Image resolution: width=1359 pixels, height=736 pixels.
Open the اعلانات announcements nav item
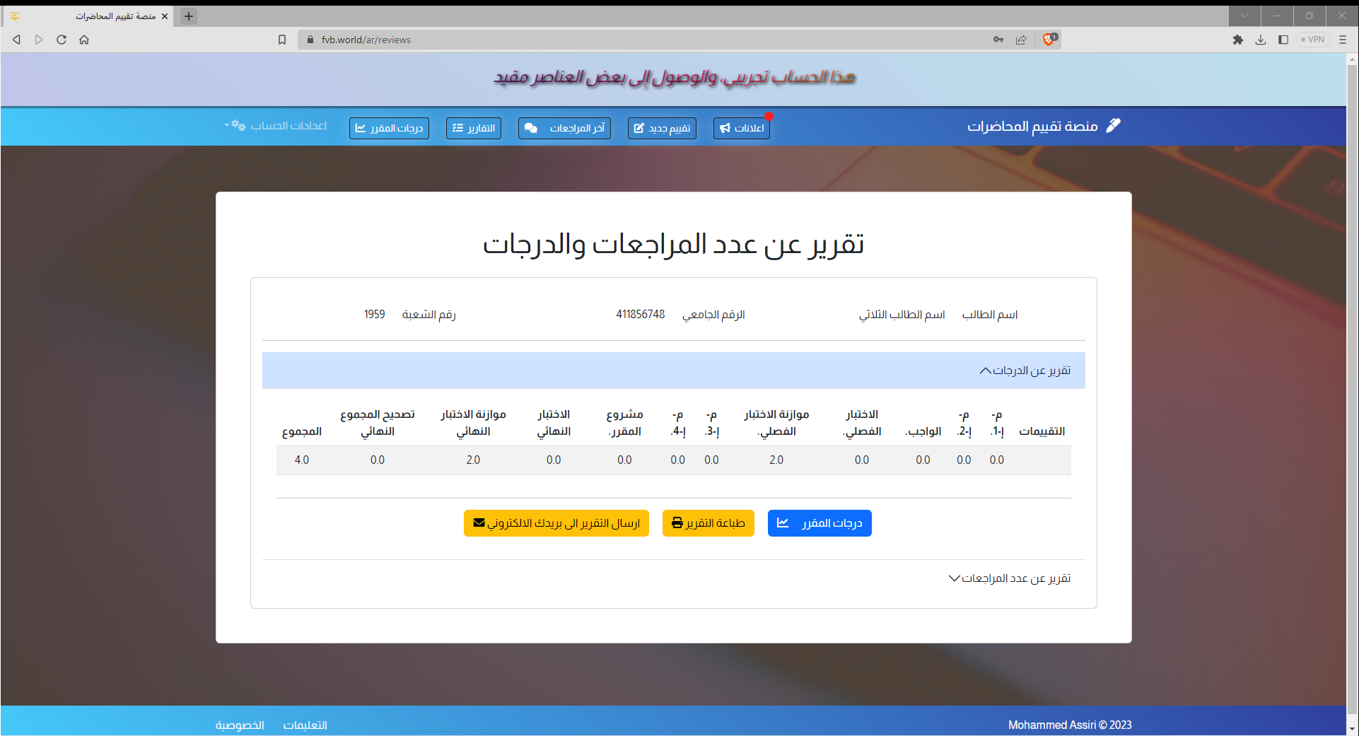click(x=741, y=128)
